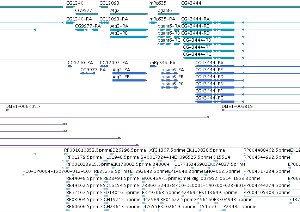The image size is (300, 212).
Task: Select EST EP14648.3prime
Action: (170, 175)
